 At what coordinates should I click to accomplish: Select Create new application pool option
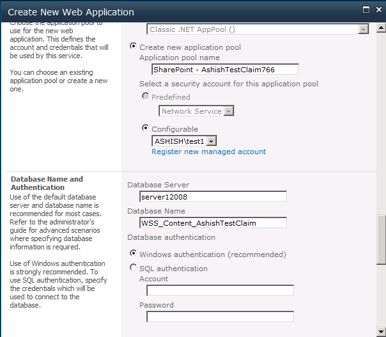click(x=133, y=46)
